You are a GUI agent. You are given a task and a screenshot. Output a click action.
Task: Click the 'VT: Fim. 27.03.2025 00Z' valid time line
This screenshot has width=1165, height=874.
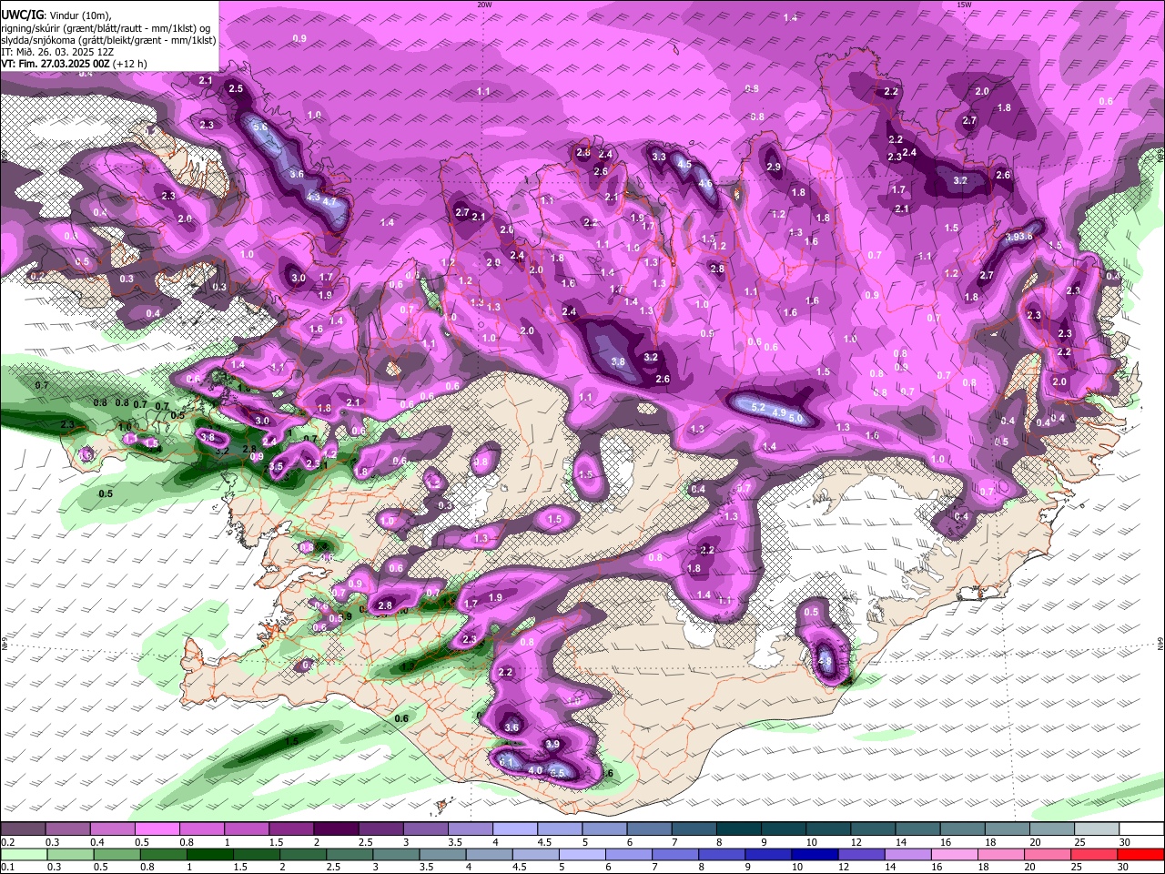[x=75, y=64]
